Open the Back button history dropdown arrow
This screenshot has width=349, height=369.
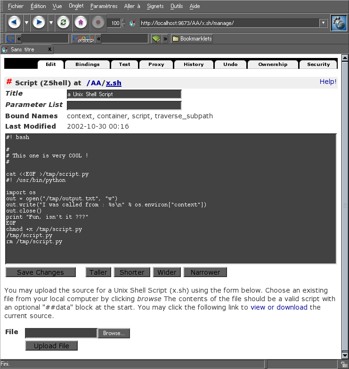click(x=26, y=23)
